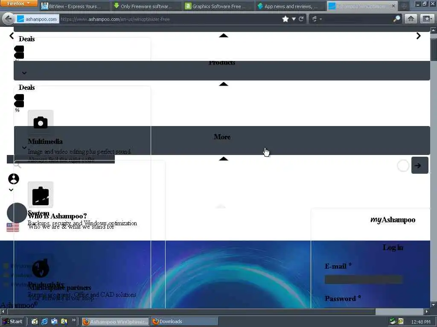
Task: Open the Marketplace partners link
Action: click(x=59, y=288)
